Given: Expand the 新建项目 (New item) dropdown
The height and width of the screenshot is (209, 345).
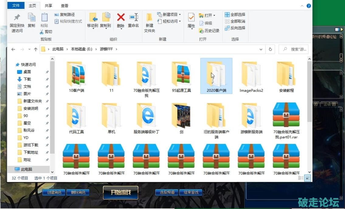Looking at the screenshot, I should coord(180,15).
